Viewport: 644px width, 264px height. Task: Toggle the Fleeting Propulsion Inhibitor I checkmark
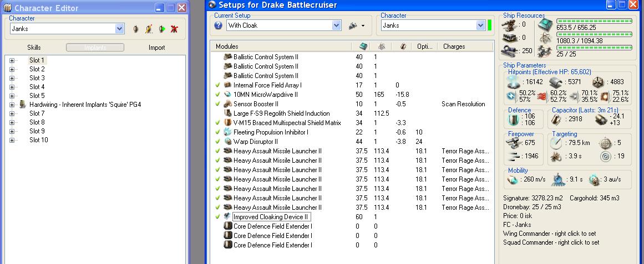217,132
